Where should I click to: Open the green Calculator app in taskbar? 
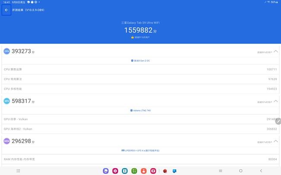(x=134, y=171)
